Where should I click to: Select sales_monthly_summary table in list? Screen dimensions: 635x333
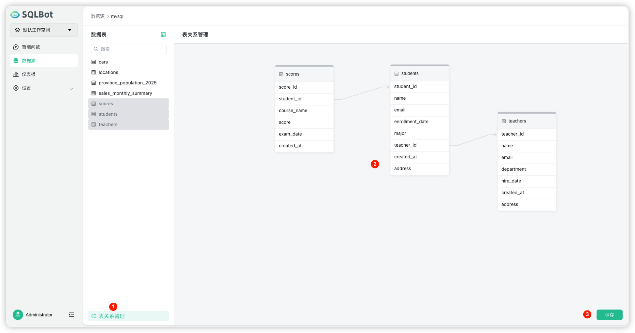(125, 93)
